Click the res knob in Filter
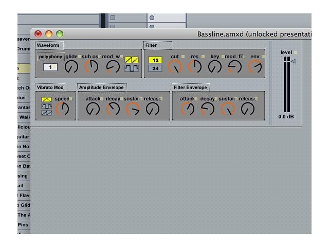Image resolution: width=329 pixels, height=247 pixels. 194,67
